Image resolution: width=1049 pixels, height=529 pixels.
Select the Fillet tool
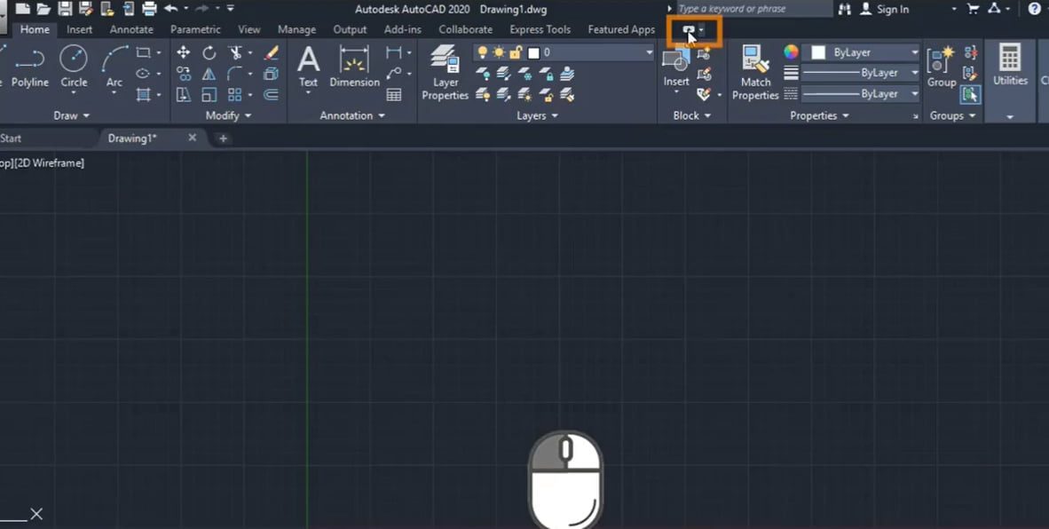click(x=235, y=74)
